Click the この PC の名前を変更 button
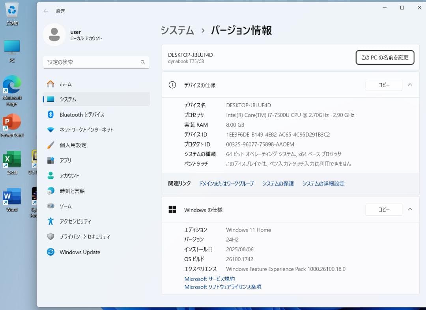Viewport: 426px width, 310px height. [x=385, y=58]
